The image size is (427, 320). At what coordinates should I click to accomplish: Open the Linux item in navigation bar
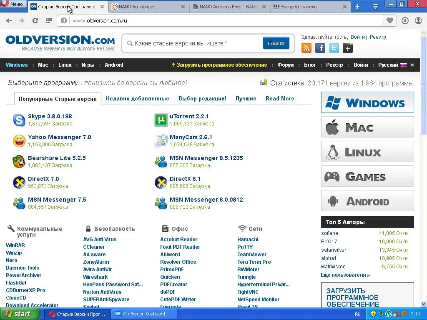pos(65,65)
